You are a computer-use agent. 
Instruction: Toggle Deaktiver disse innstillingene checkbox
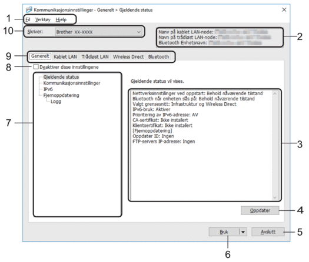coord(36,67)
